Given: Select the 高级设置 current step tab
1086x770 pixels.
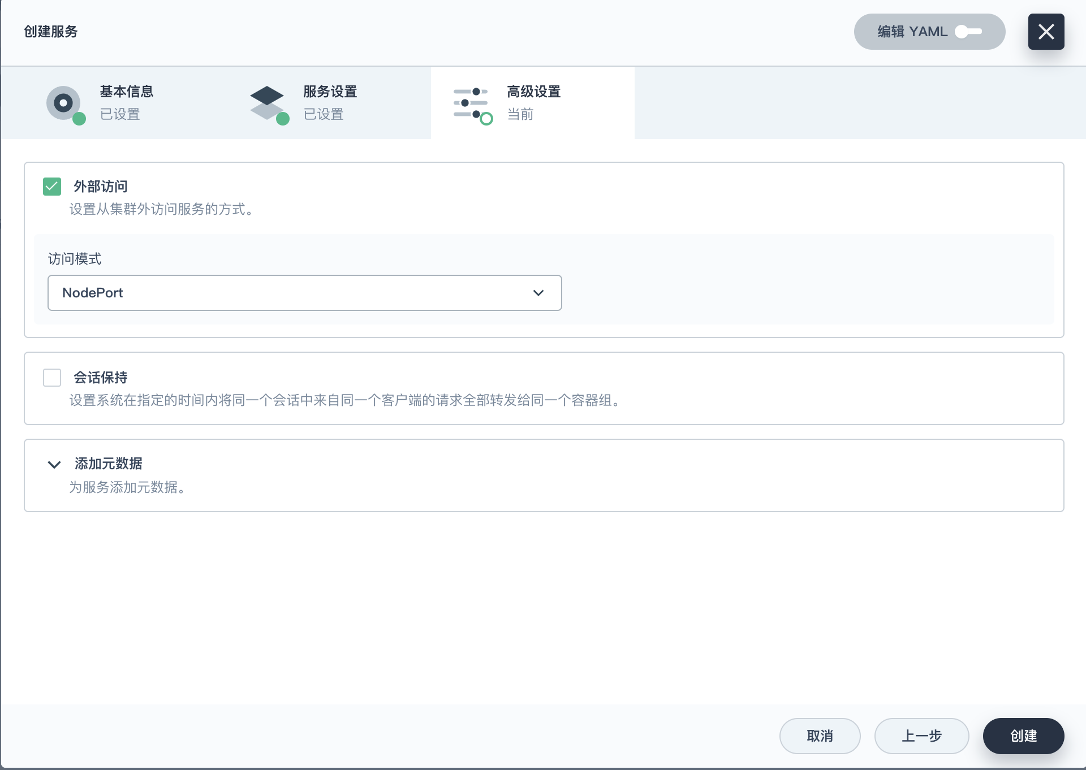Looking at the screenshot, I should [x=533, y=103].
